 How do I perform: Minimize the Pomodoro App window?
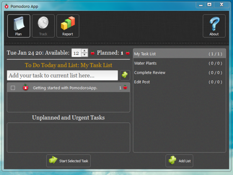201,5
